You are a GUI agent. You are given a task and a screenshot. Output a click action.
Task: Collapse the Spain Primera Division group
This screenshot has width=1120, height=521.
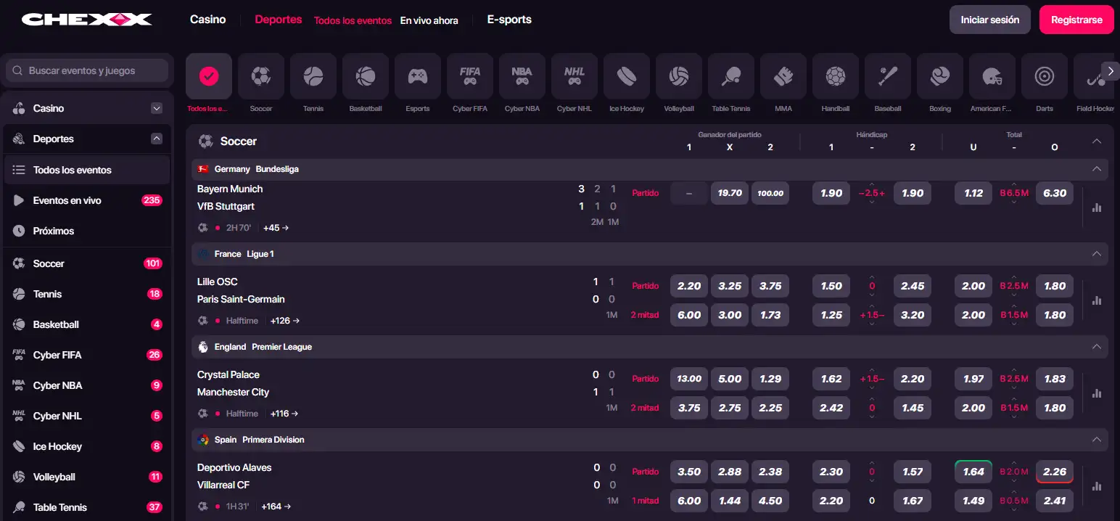pos(1096,440)
